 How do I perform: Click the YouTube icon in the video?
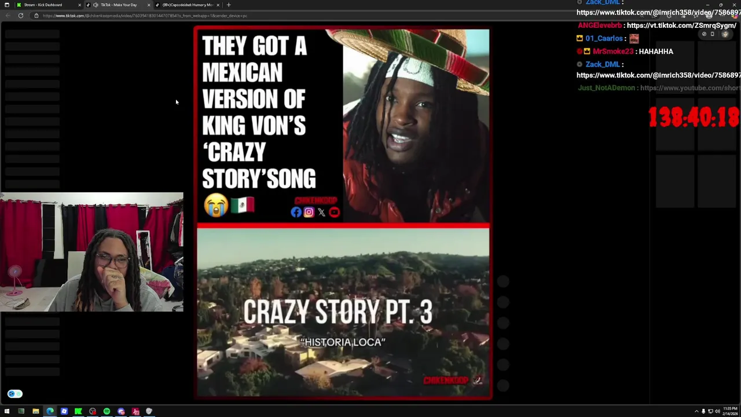tap(334, 212)
